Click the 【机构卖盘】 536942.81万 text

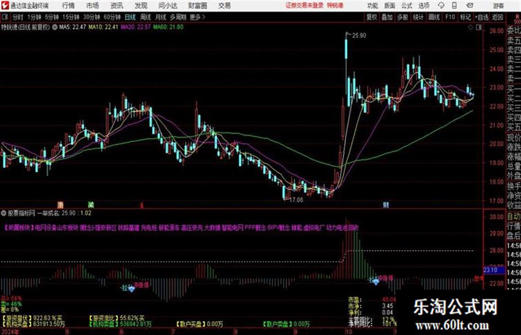point(120,324)
